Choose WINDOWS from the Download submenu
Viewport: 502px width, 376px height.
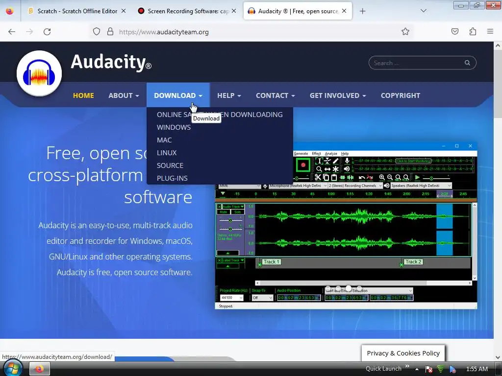[x=174, y=127]
